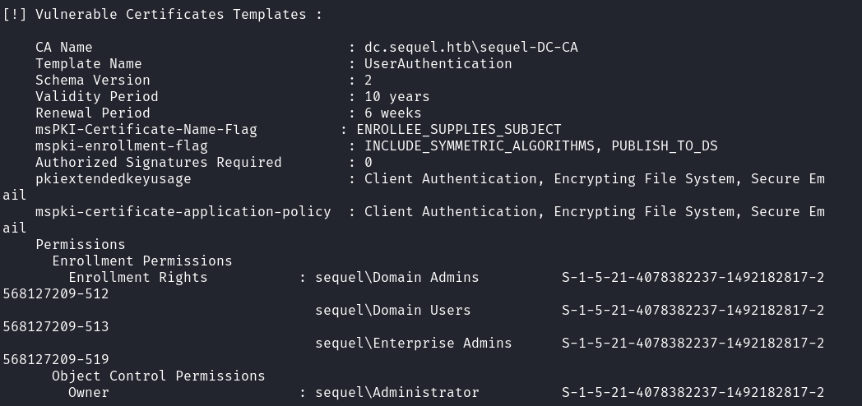Click the '6 weeks' renewal period value
The width and height of the screenshot is (862, 406).
click(x=392, y=113)
